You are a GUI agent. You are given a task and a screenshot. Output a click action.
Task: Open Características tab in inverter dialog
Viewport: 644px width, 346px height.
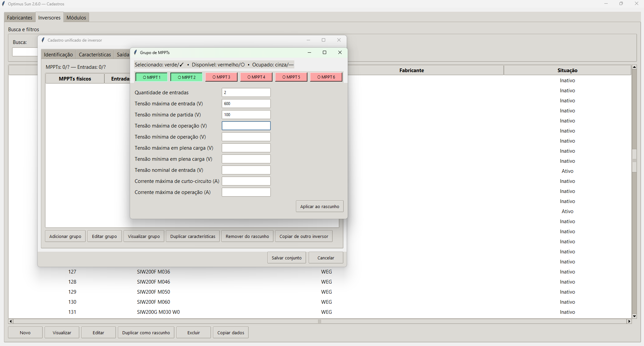[x=95, y=54]
